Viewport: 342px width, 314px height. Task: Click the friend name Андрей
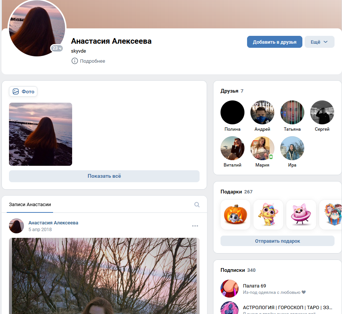point(262,129)
